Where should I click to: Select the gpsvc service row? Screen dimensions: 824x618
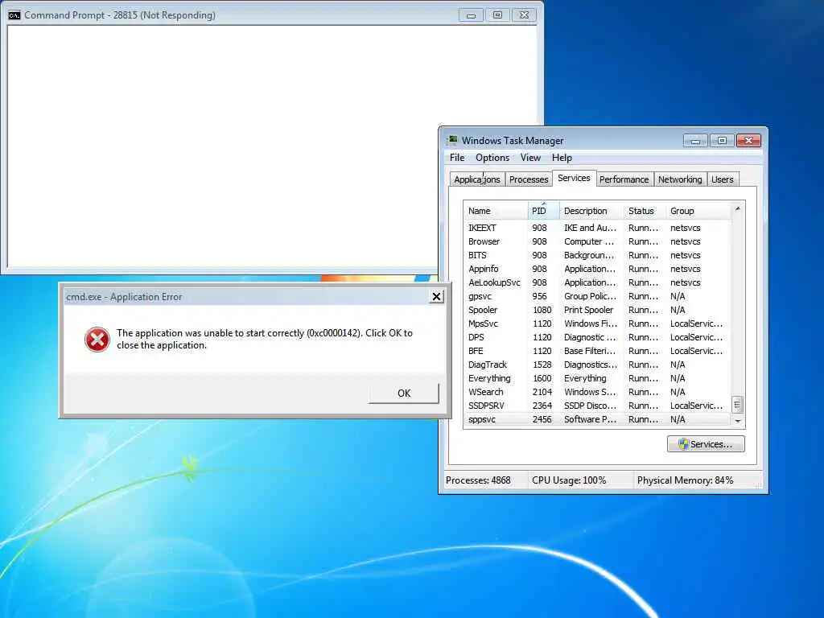click(x=597, y=296)
